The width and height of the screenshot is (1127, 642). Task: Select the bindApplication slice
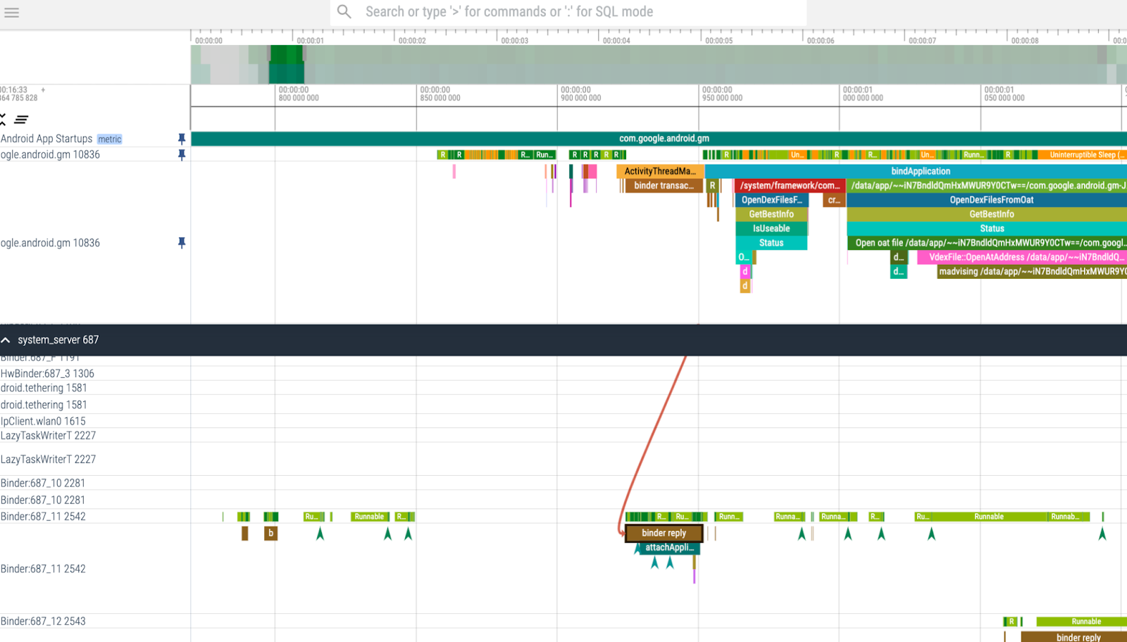click(920, 171)
